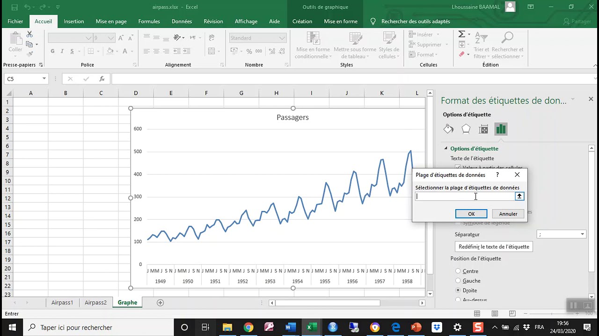Image resolution: width=599 pixels, height=336 pixels.
Task: Click Redéfinir le texte de l'étiquette button
Action: 494,246
